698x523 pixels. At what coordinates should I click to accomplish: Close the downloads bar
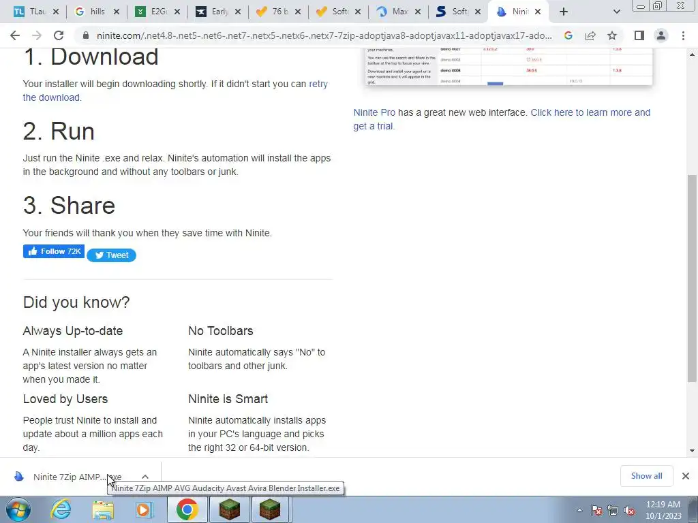(x=686, y=476)
